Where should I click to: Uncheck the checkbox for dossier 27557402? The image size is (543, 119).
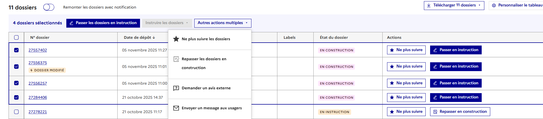pos(17,50)
